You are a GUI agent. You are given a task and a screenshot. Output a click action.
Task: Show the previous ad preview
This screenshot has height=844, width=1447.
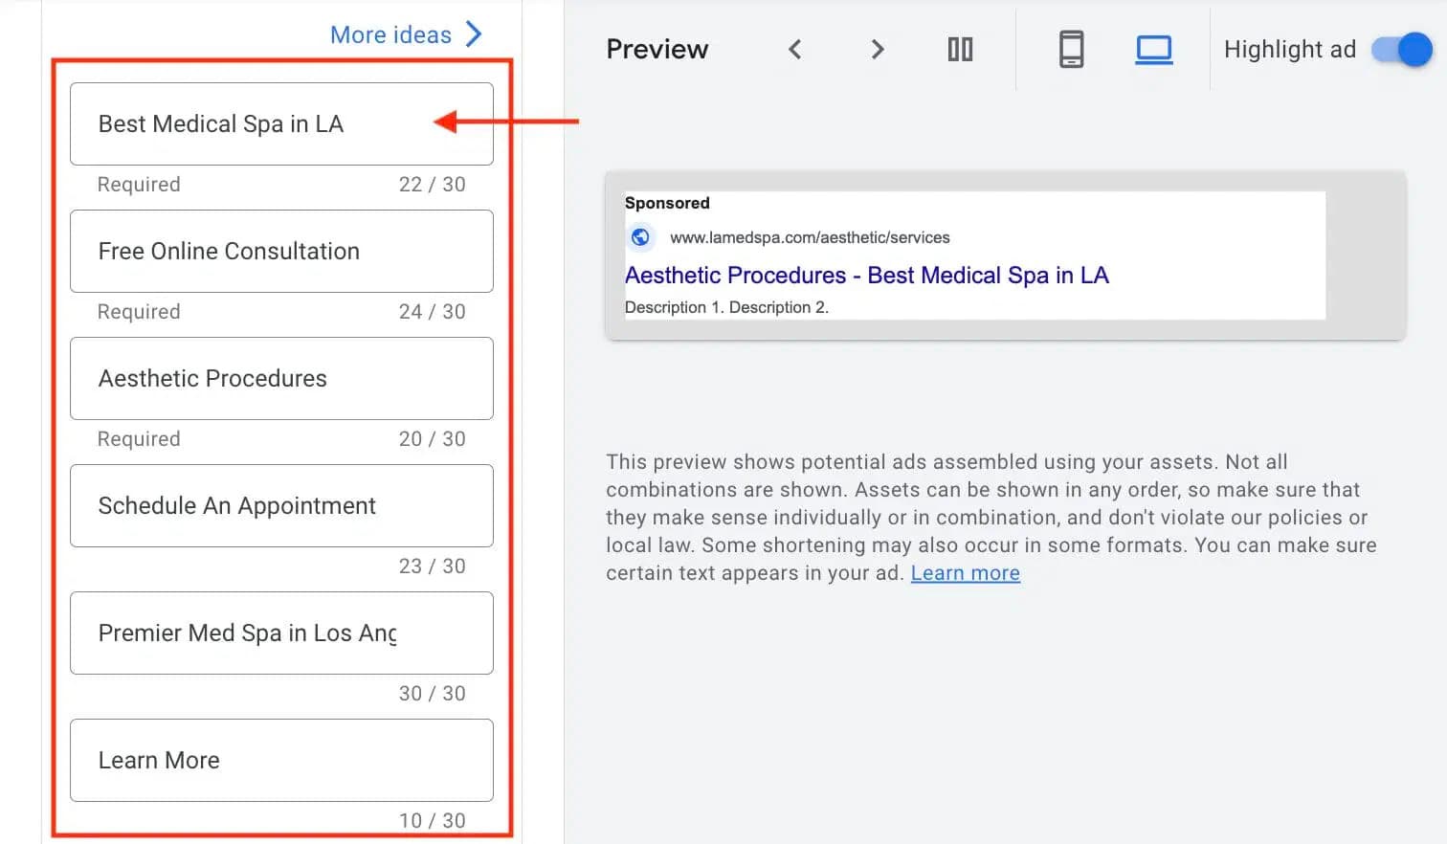tap(794, 50)
